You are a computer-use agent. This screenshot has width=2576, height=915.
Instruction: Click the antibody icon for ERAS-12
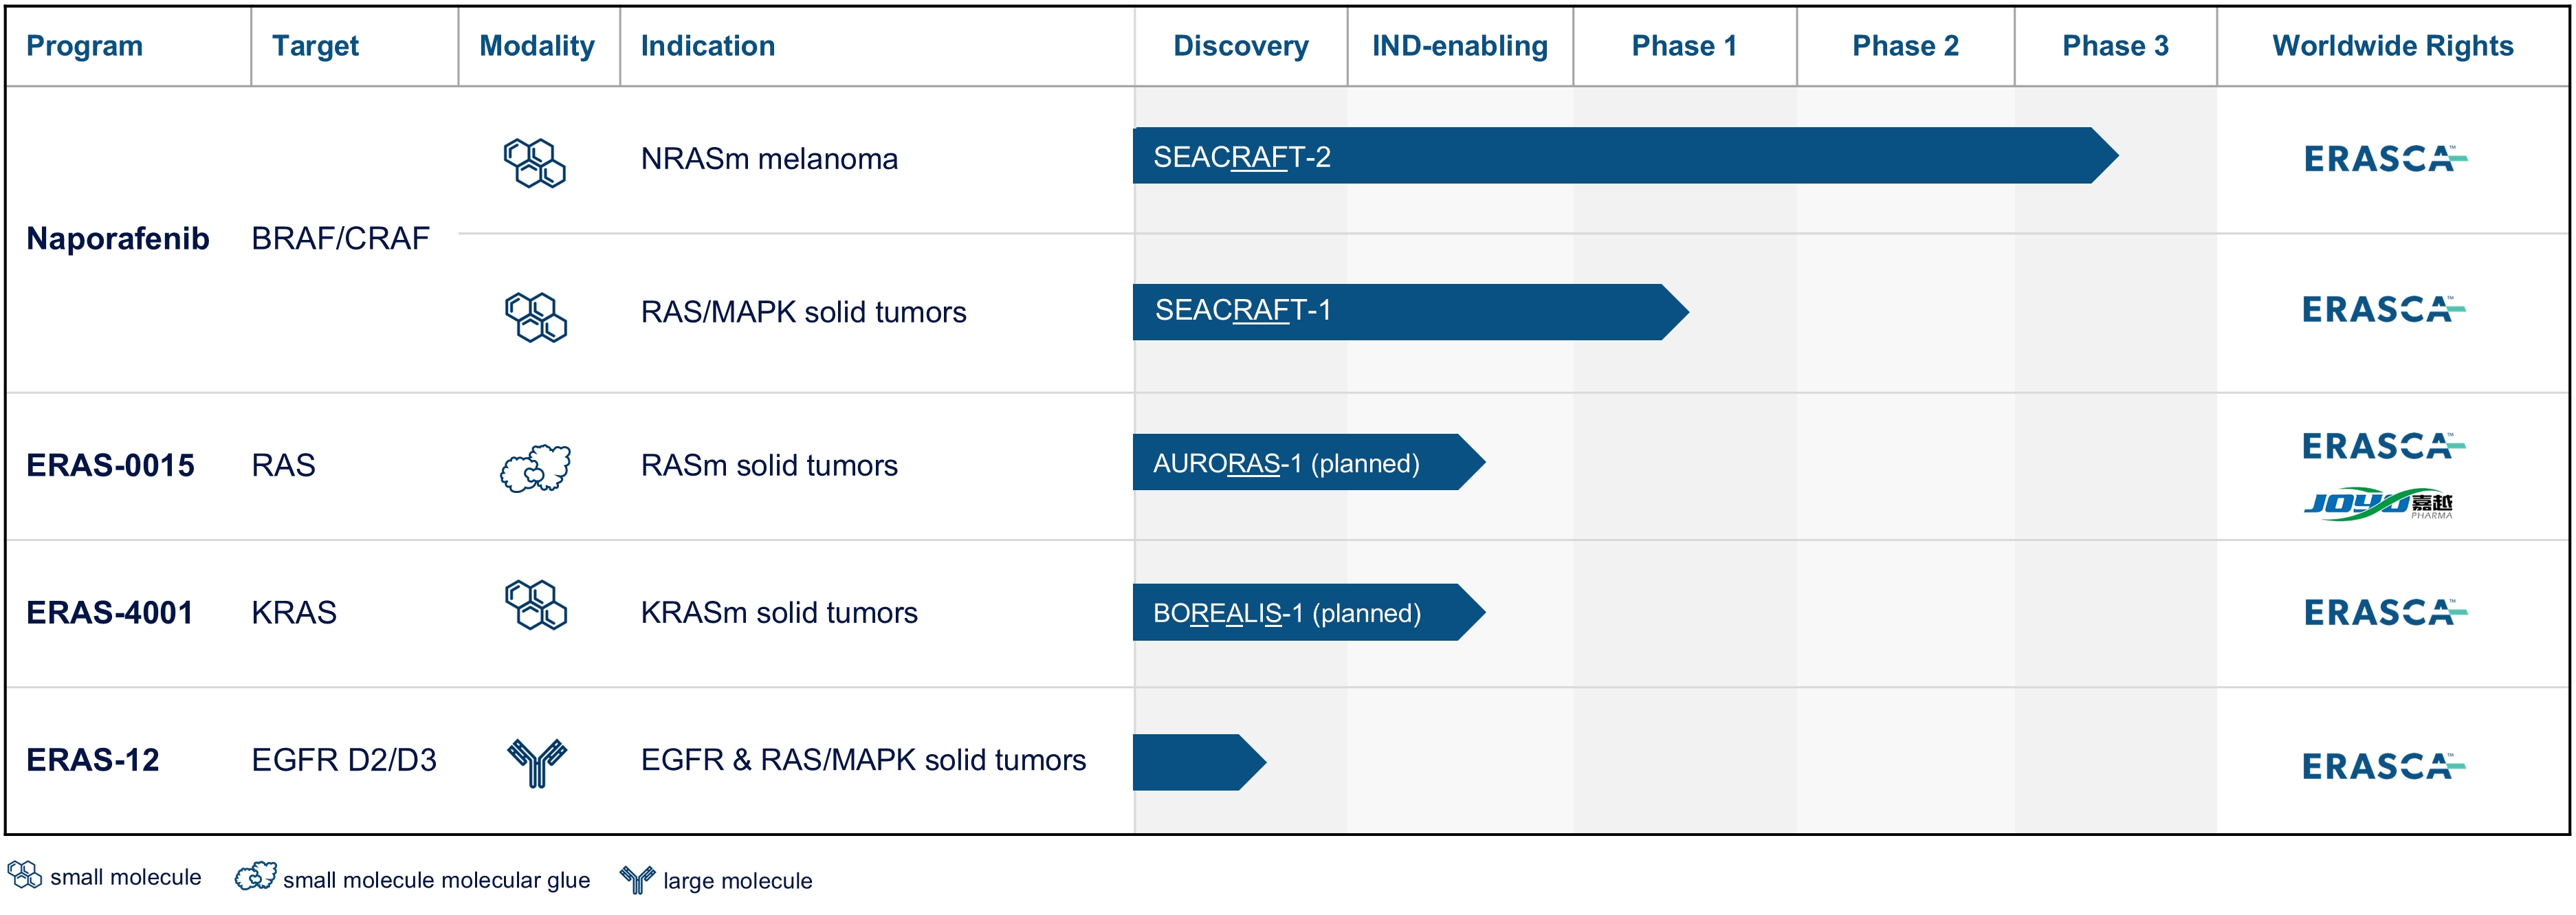[537, 762]
